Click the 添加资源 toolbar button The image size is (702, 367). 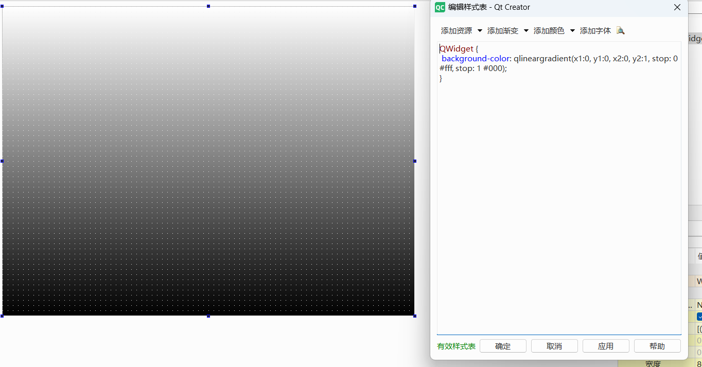click(457, 31)
